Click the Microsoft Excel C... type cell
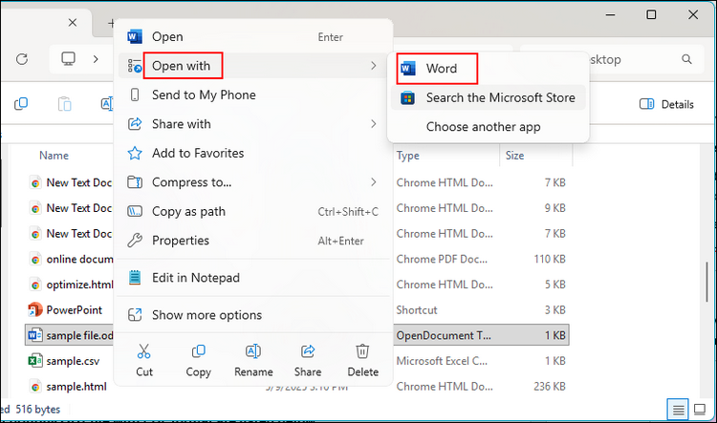Screen dimensions: 717x423 442,361
